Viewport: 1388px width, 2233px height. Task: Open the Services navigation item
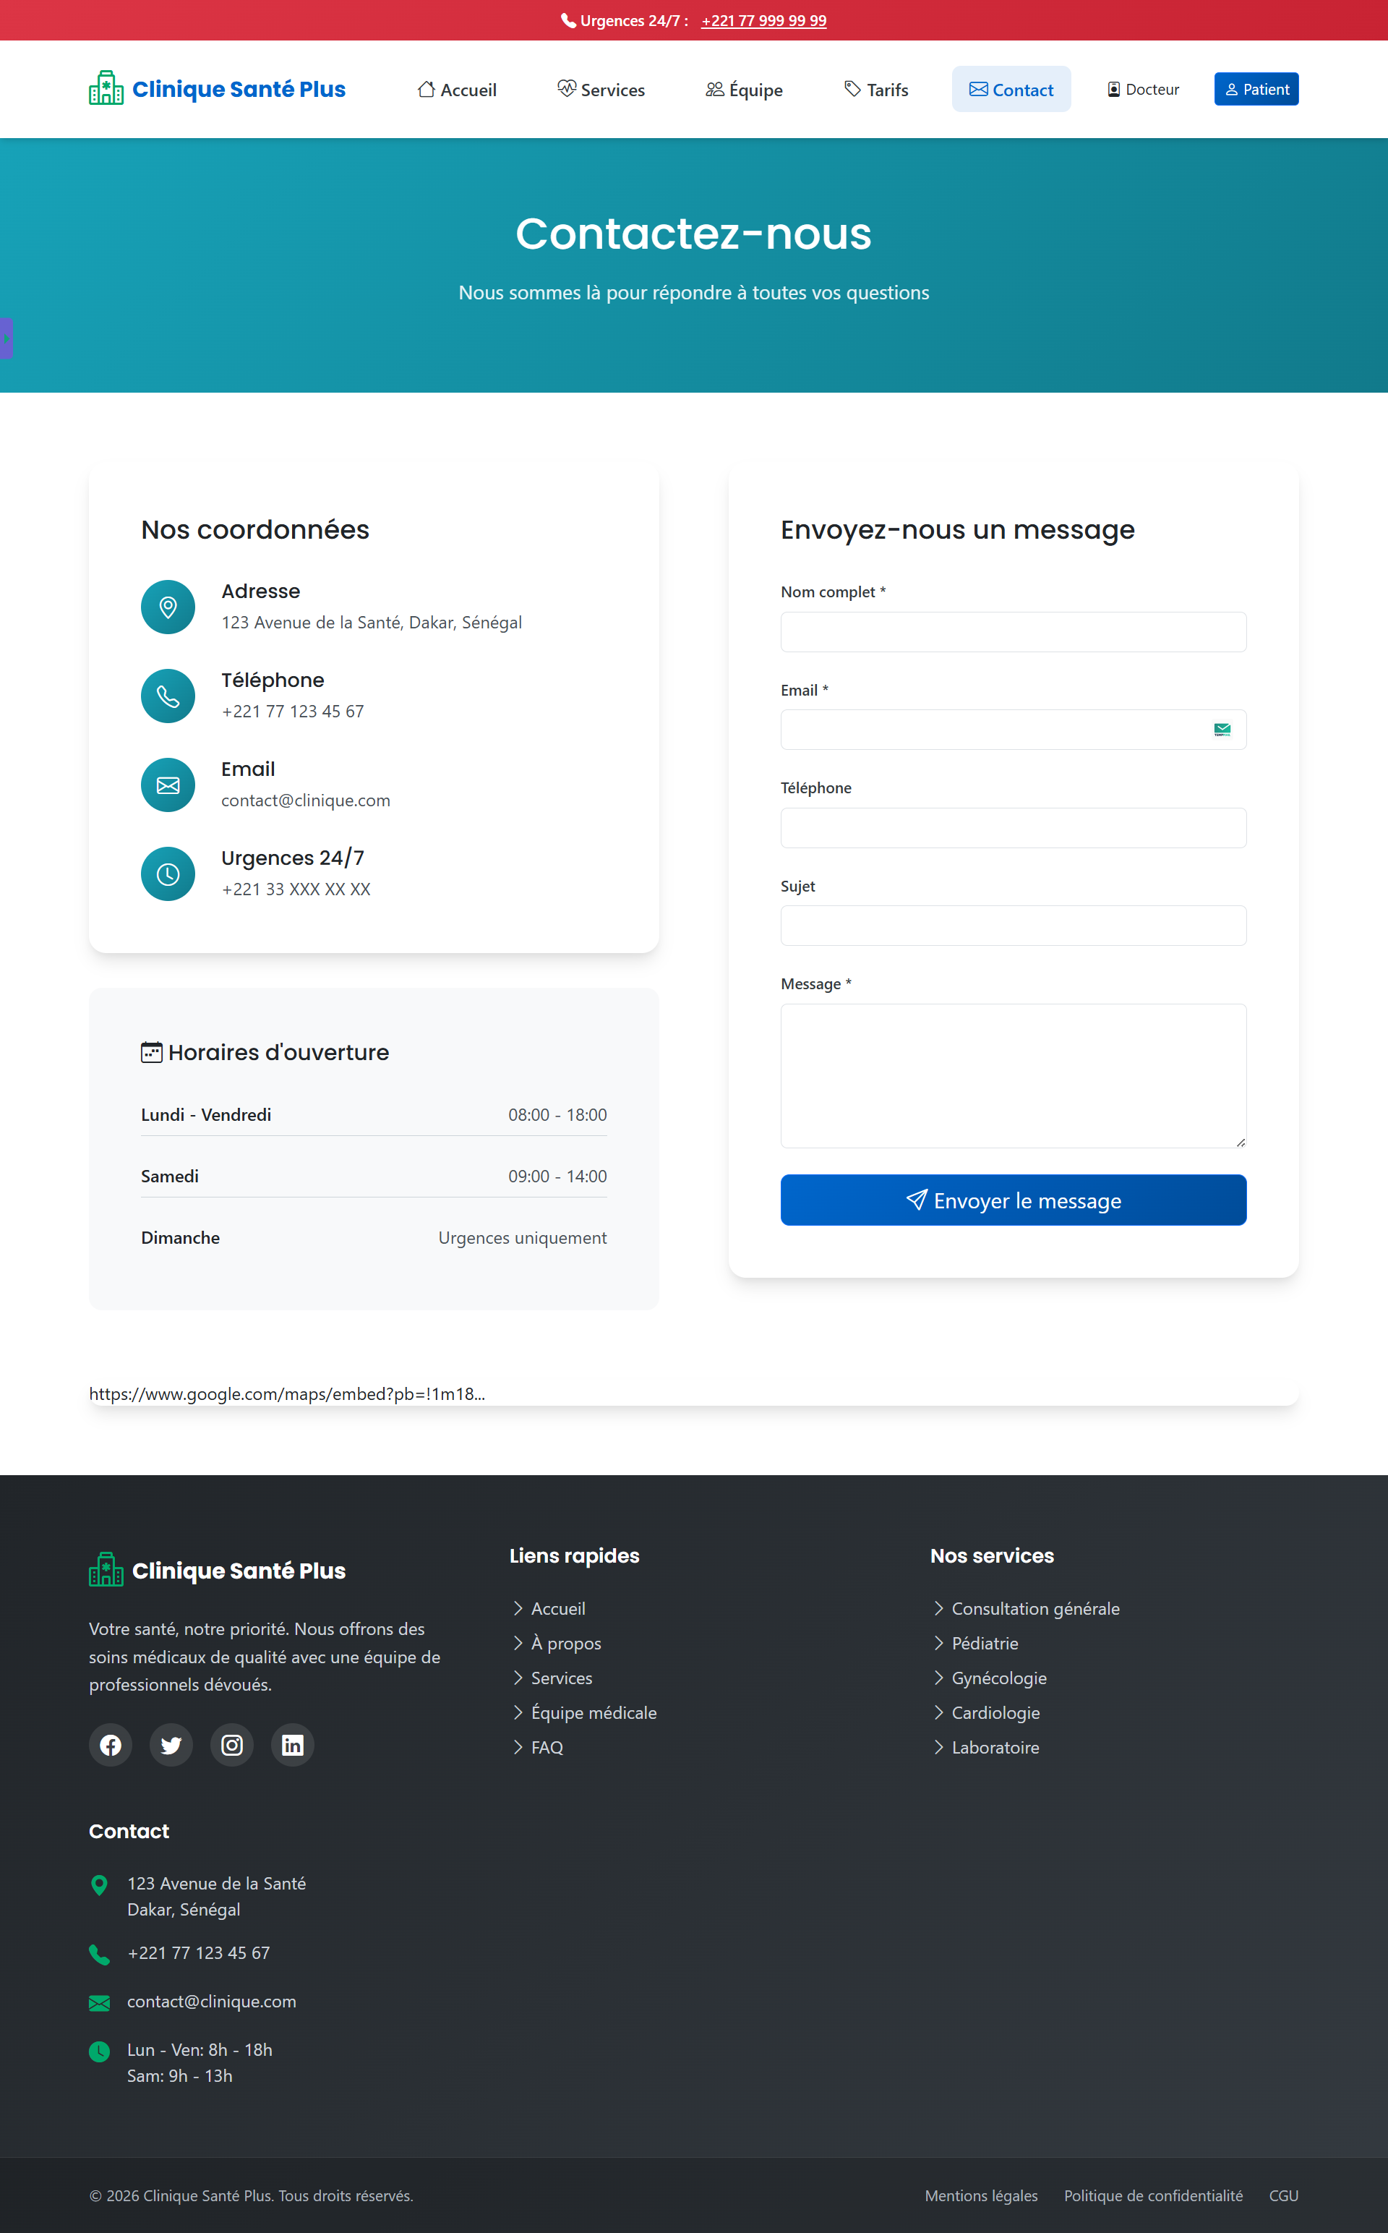point(601,90)
